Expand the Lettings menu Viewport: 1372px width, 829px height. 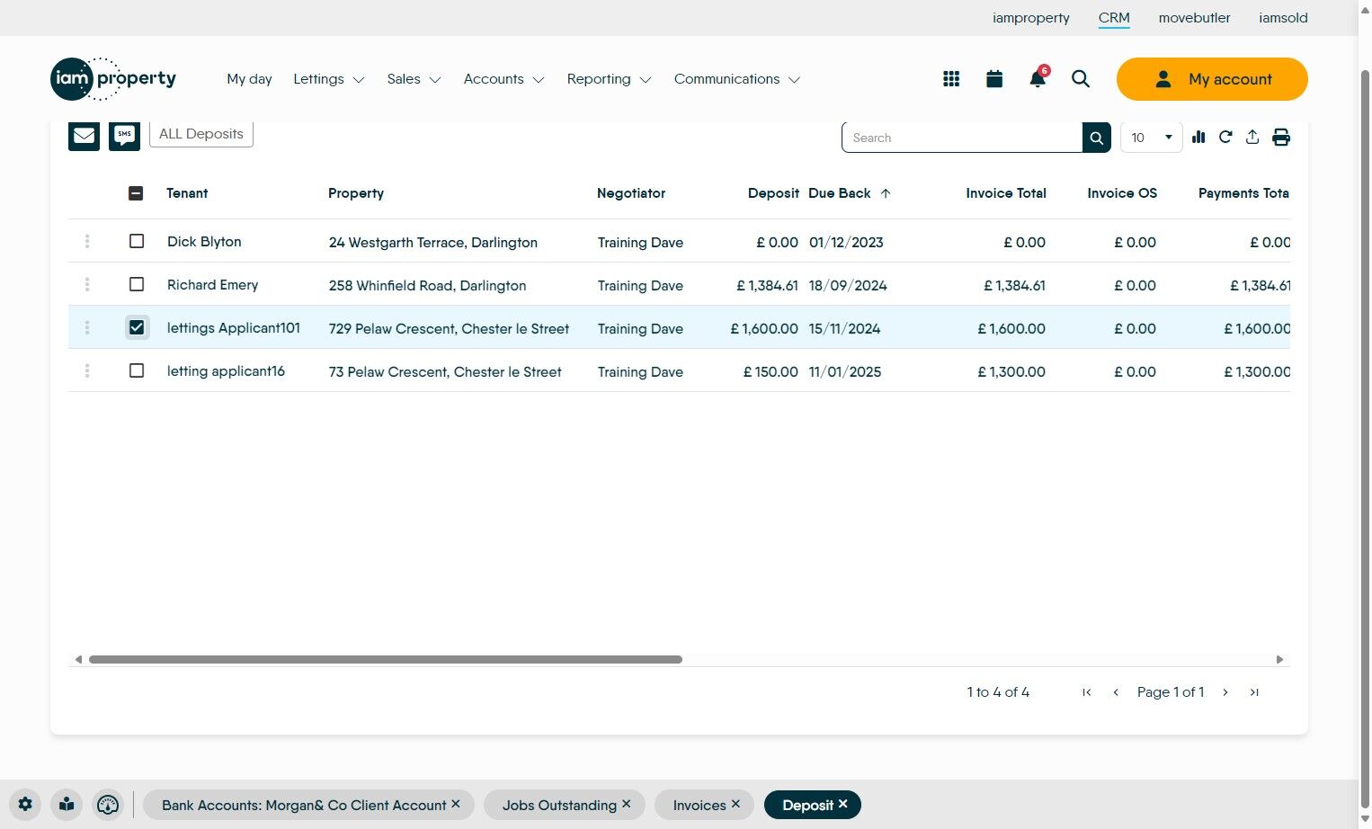click(x=329, y=79)
